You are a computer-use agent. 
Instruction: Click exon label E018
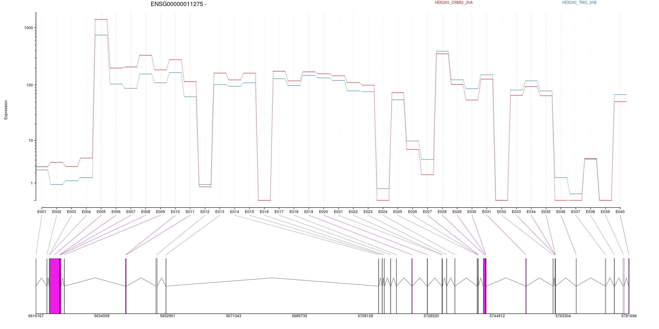tap(294, 212)
